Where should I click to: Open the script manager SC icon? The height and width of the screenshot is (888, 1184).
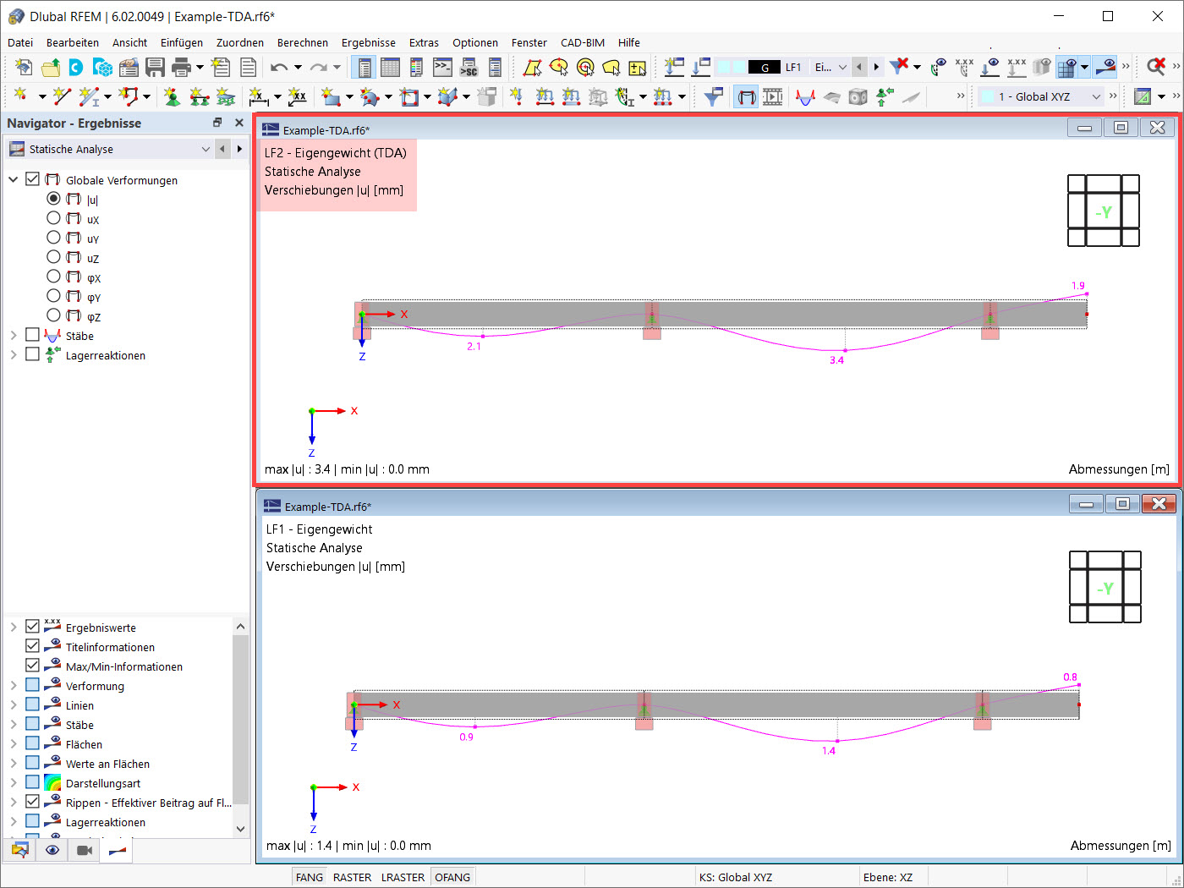[469, 67]
